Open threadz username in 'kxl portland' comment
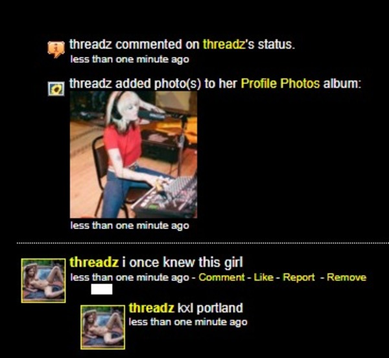This screenshot has height=358, width=389. [x=151, y=308]
